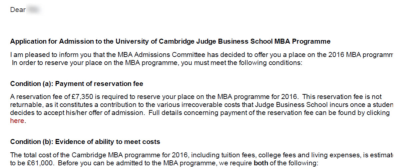Click the 'Condition (b): Evidence of ability' heading
This screenshot has width=404, height=168.
[x=85, y=142]
